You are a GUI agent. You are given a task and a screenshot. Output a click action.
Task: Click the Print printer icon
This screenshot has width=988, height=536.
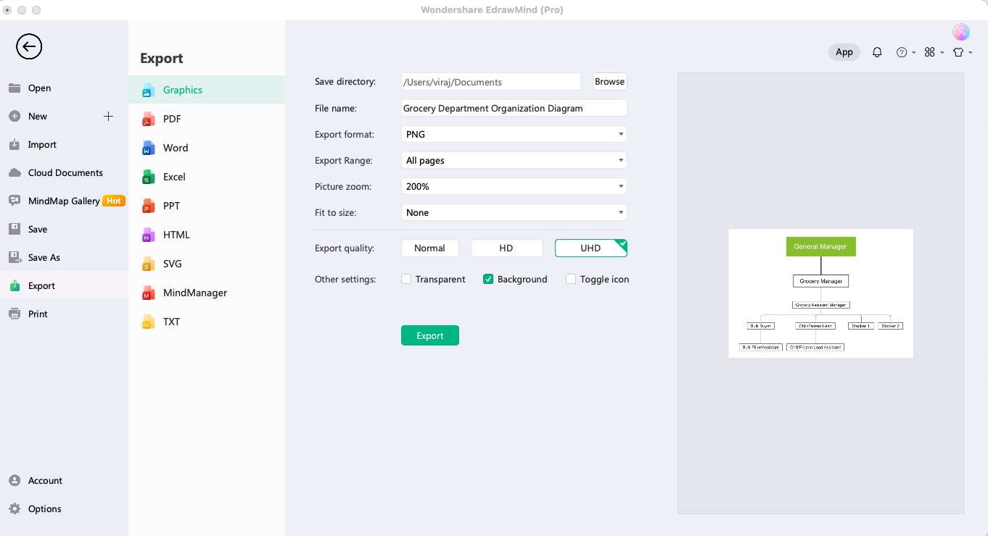15,314
